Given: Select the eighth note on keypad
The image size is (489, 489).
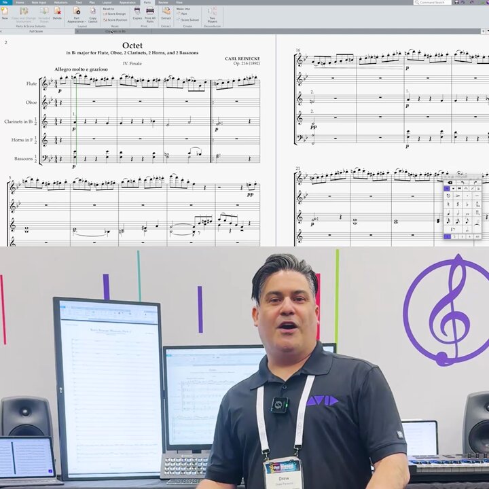Looking at the screenshot, I should (x=467, y=221).
